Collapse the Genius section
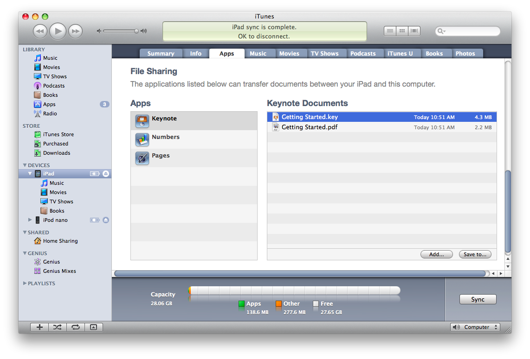 tap(25, 253)
